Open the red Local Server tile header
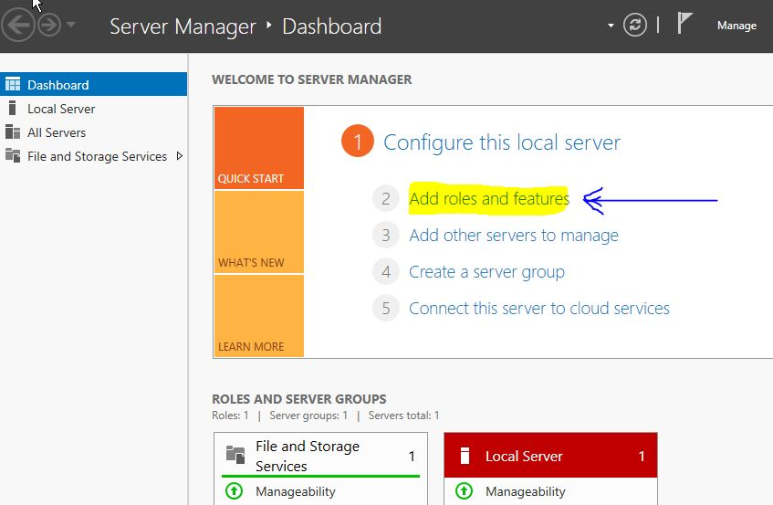 click(x=550, y=456)
